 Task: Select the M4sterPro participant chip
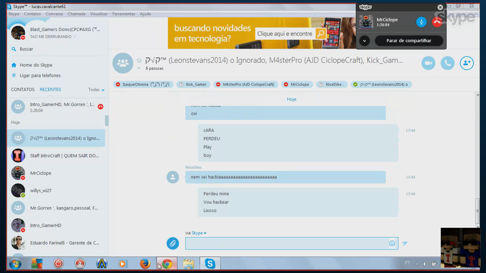click(x=245, y=84)
